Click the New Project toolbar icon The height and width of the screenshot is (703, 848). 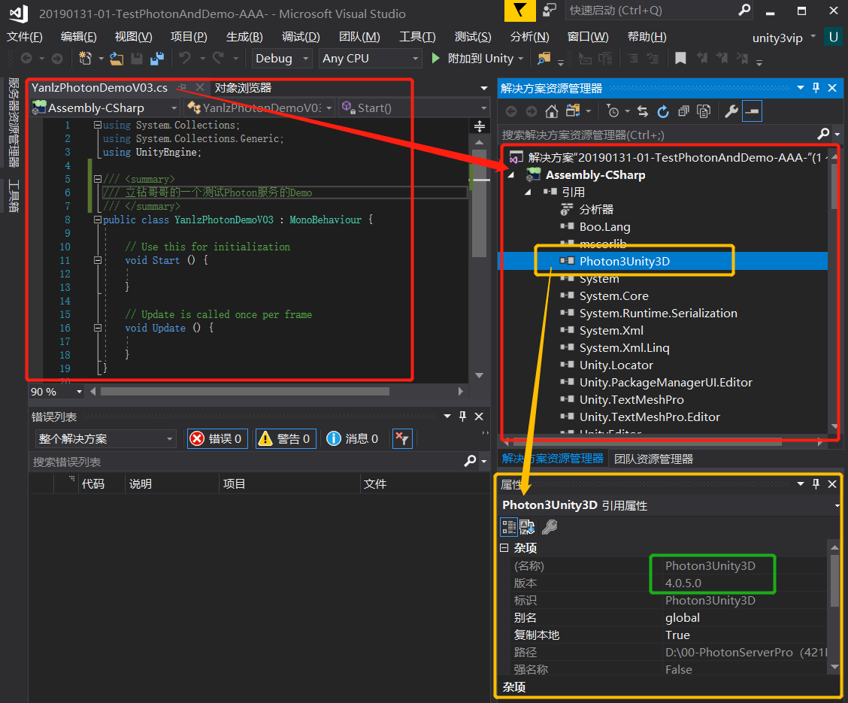tap(85, 58)
